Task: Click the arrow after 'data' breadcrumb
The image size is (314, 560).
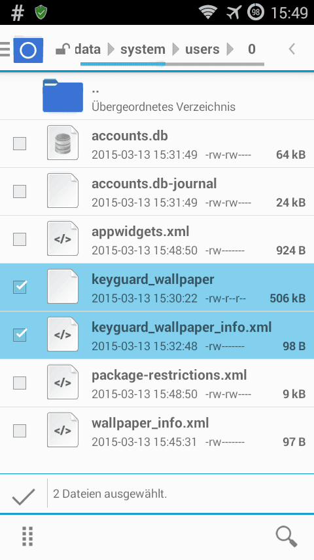Action: (x=111, y=49)
